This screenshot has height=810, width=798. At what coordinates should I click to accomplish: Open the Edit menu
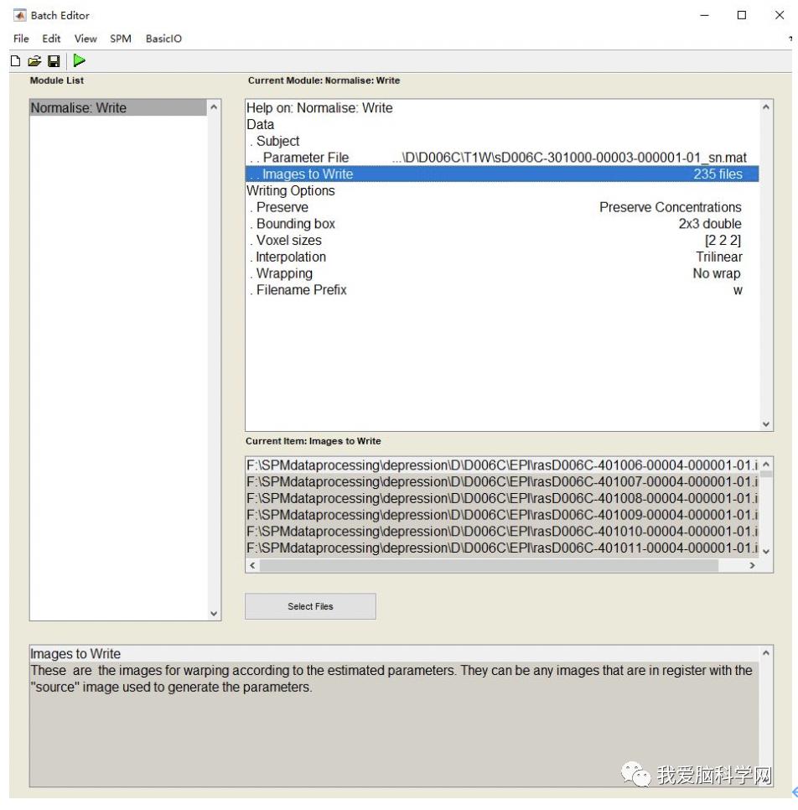(51, 39)
